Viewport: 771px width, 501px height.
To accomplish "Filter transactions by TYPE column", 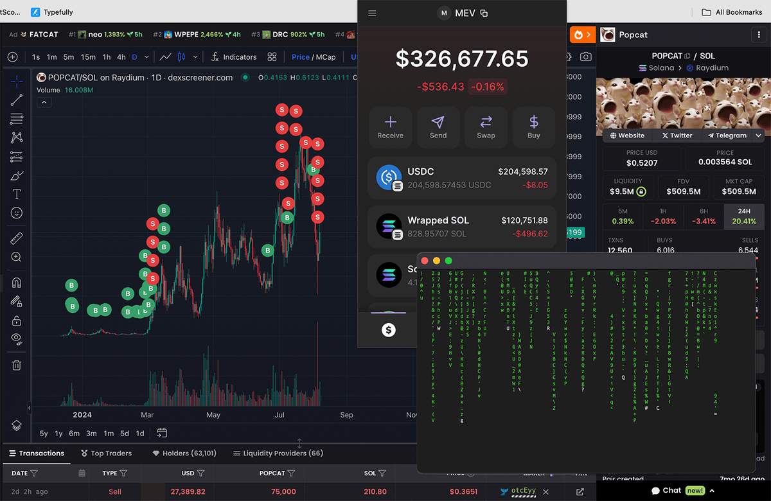I will tap(123, 473).
